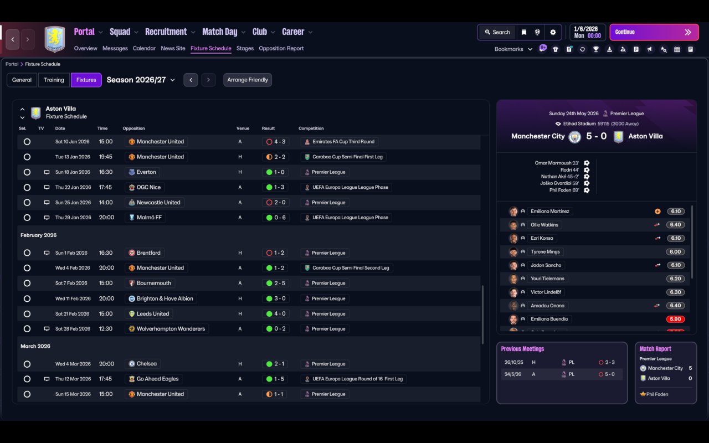This screenshot has width=709, height=443.
Task: Open the Messages sub-tab
Action: (x=115, y=48)
